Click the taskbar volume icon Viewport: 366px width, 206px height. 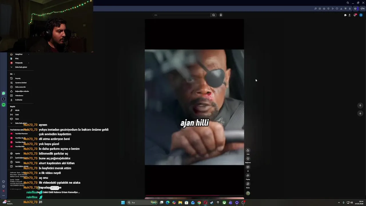pos(351,203)
